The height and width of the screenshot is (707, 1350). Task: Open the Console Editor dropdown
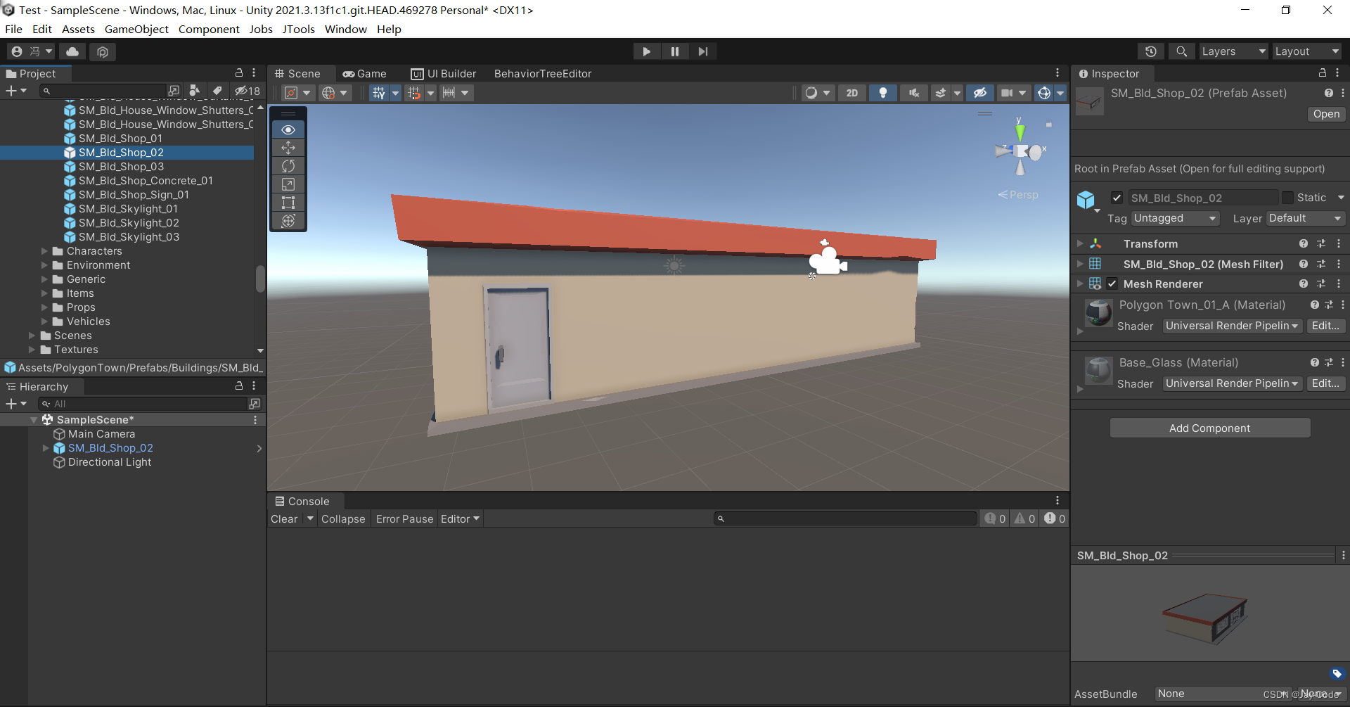(460, 519)
